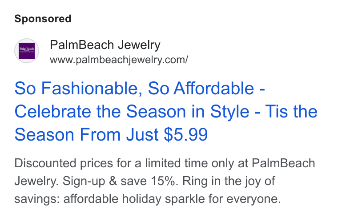The width and height of the screenshot is (338, 218).
Task: Click the "15%" discount text
Action: click(165, 181)
